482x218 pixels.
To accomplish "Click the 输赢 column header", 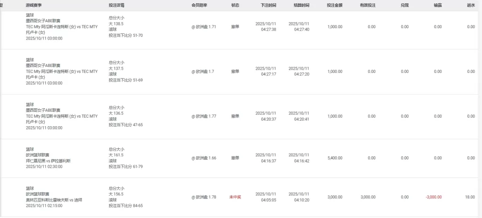I will tap(437, 5).
